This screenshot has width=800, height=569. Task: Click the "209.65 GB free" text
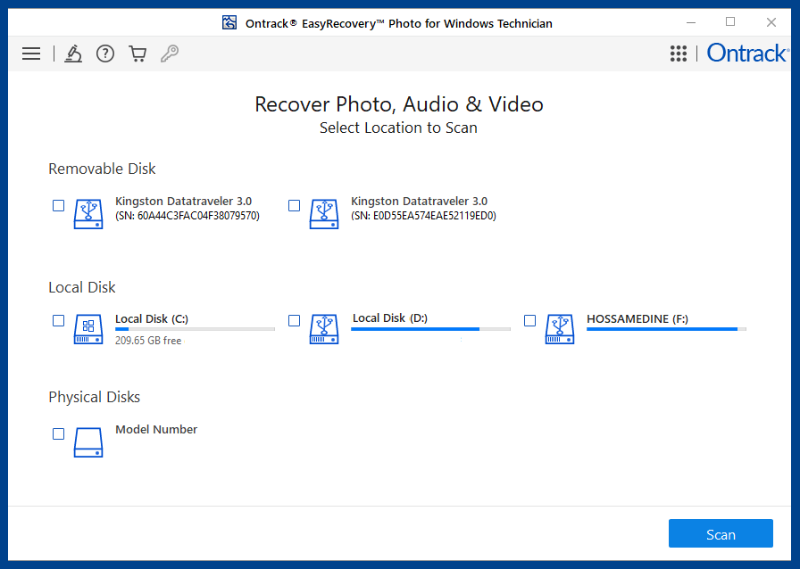pos(148,341)
